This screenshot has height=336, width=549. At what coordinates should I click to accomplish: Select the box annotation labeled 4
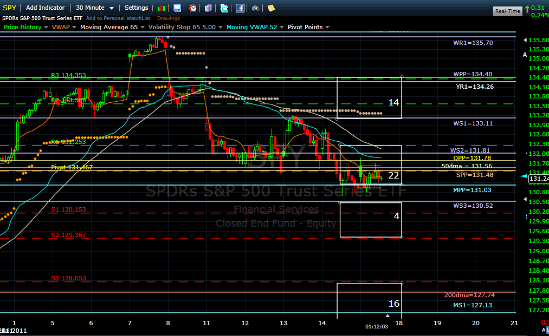(371, 220)
